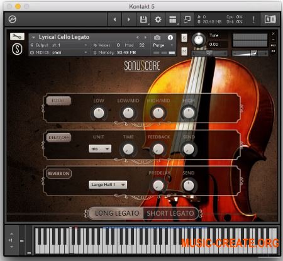
Task: Click the Tune value 0.00 field
Action: tap(214, 45)
